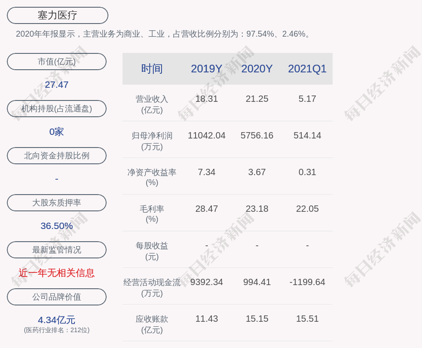Select the net profit value 514.14

tap(307, 135)
